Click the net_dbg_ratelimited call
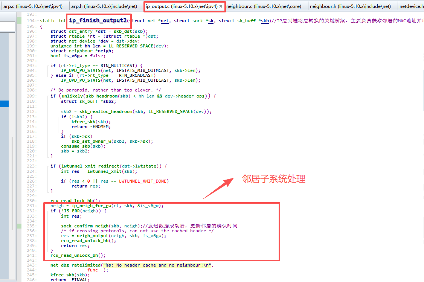 [75, 265]
